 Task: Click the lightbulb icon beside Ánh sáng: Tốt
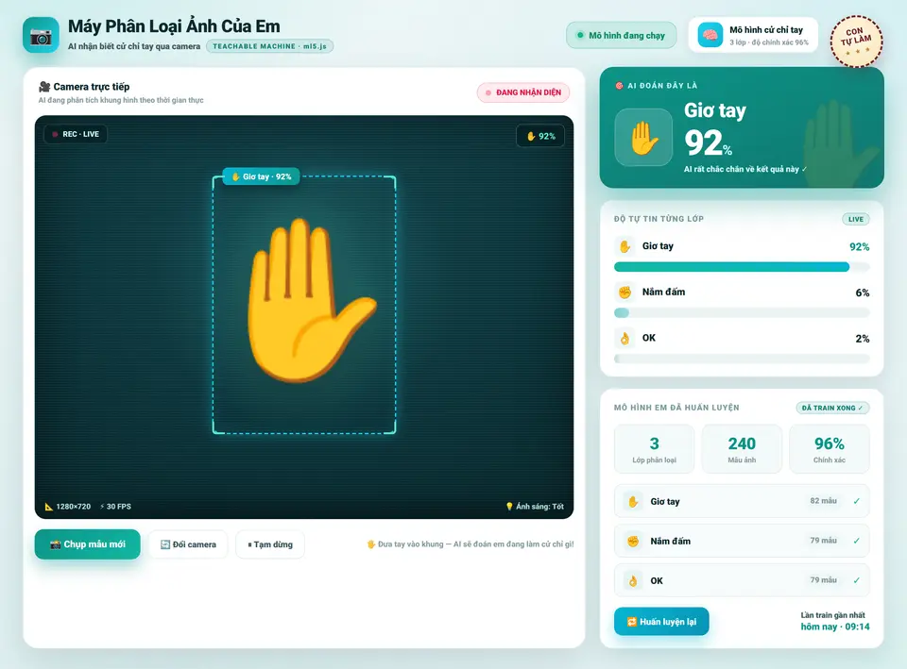[x=509, y=507]
